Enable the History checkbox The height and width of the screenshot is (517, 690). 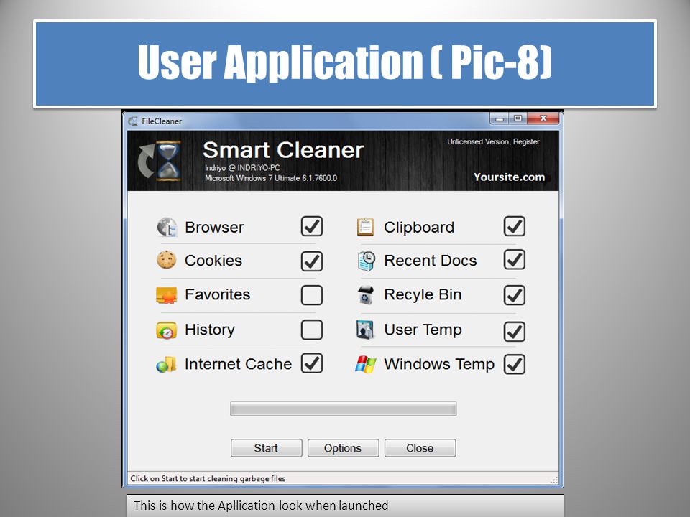click(312, 330)
